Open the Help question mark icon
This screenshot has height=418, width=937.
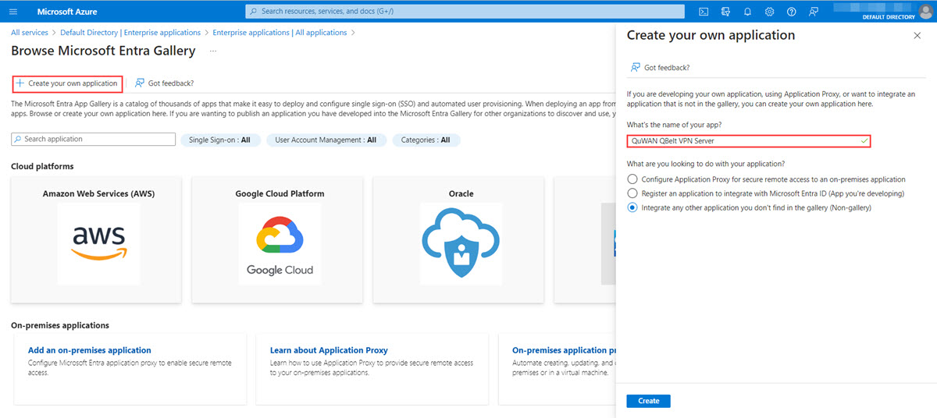click(791, 12)
